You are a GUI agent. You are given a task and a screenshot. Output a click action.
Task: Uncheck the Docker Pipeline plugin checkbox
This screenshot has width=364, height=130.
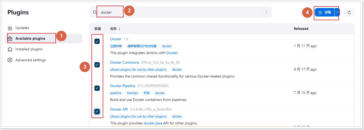pos(97,88)
